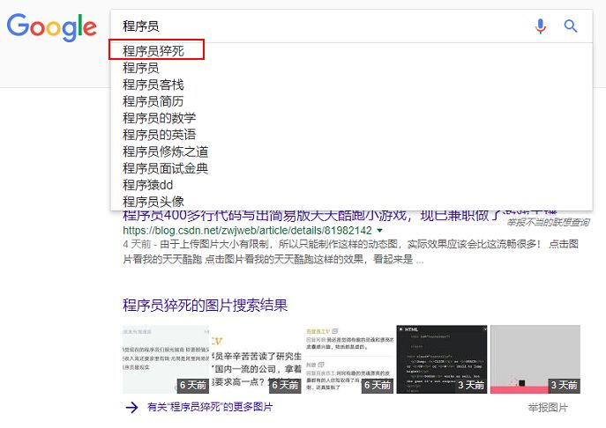Click the magnifying glass search button
Image resolution: width=606 pixels, height=428 pixels.
click(571, 26)
